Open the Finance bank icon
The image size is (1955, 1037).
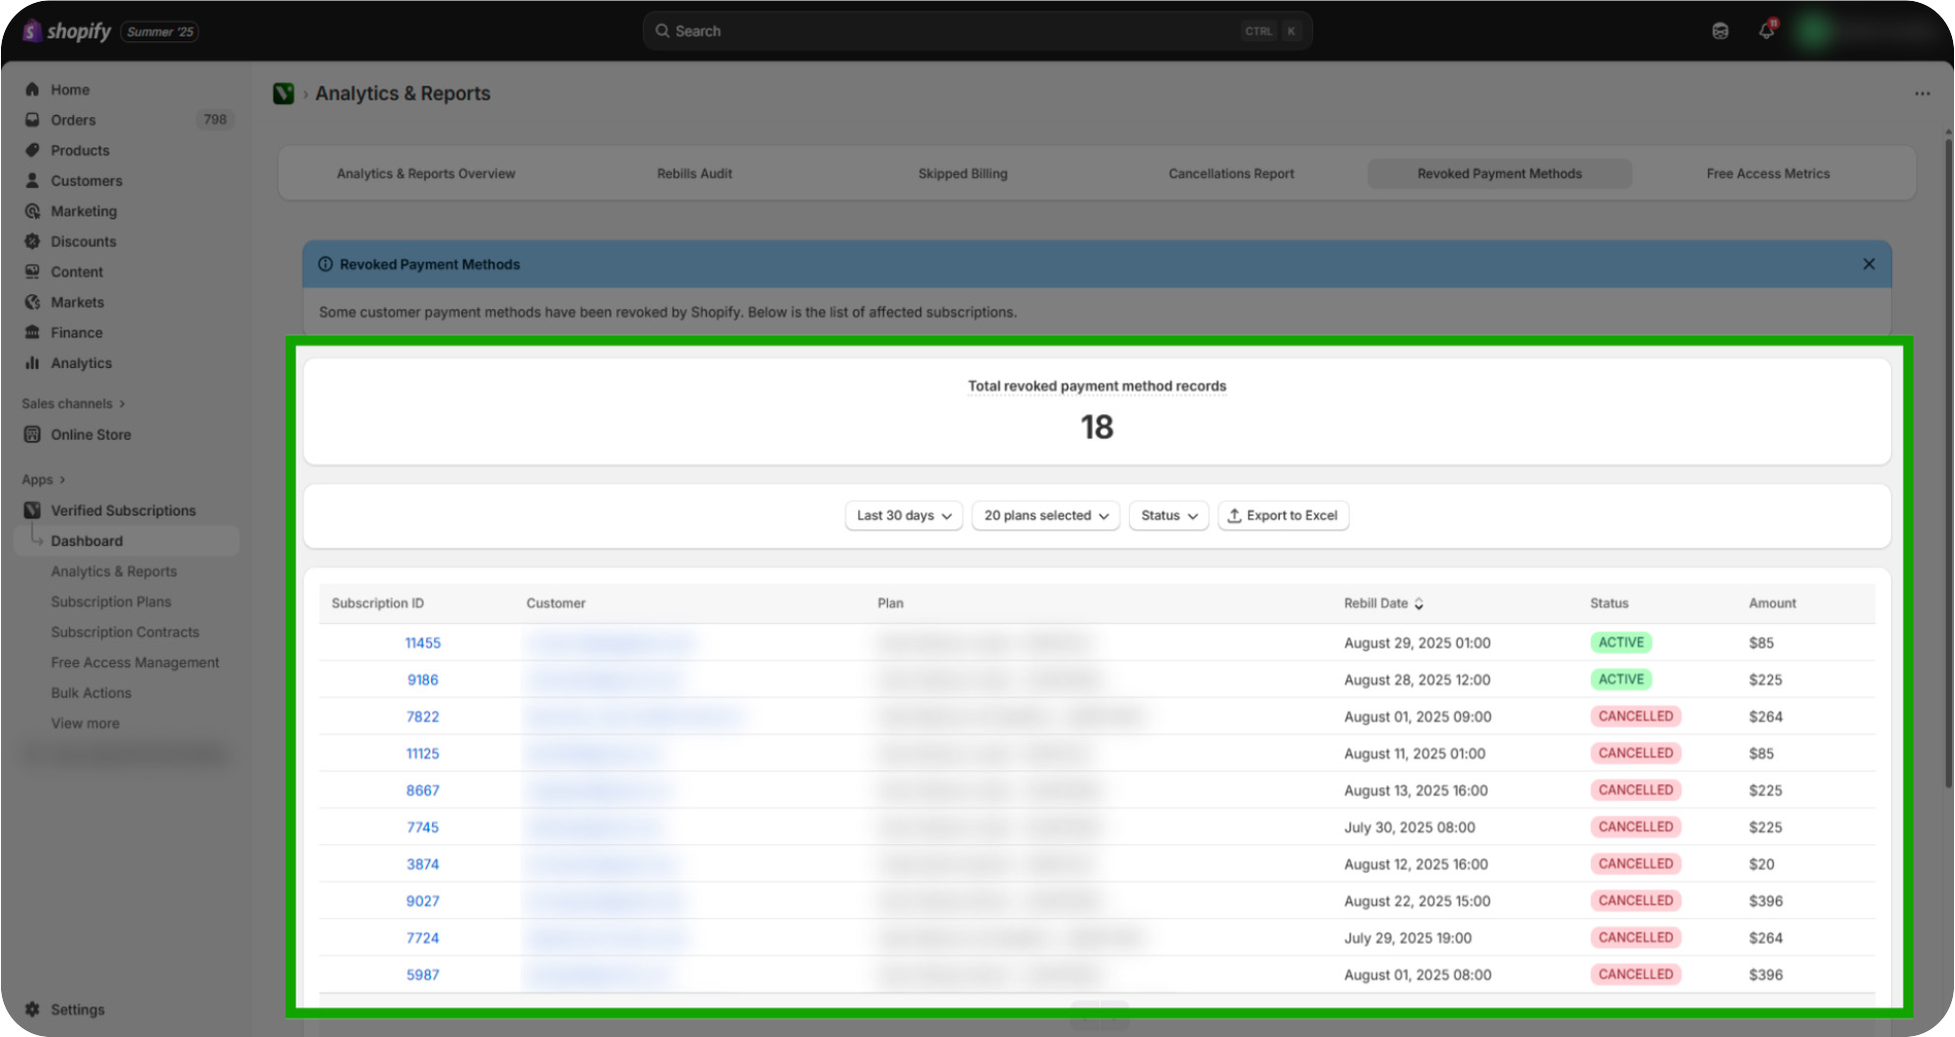click(x=32, y=334)
